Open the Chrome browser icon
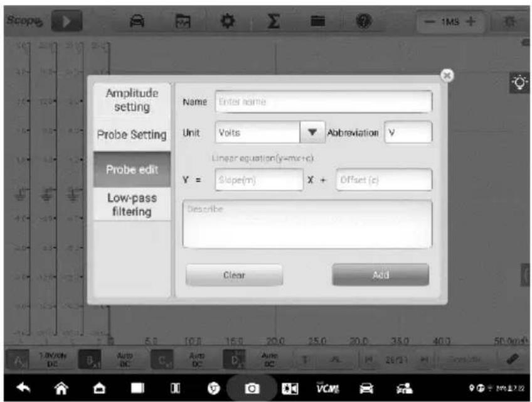 (x=213, y=388)
